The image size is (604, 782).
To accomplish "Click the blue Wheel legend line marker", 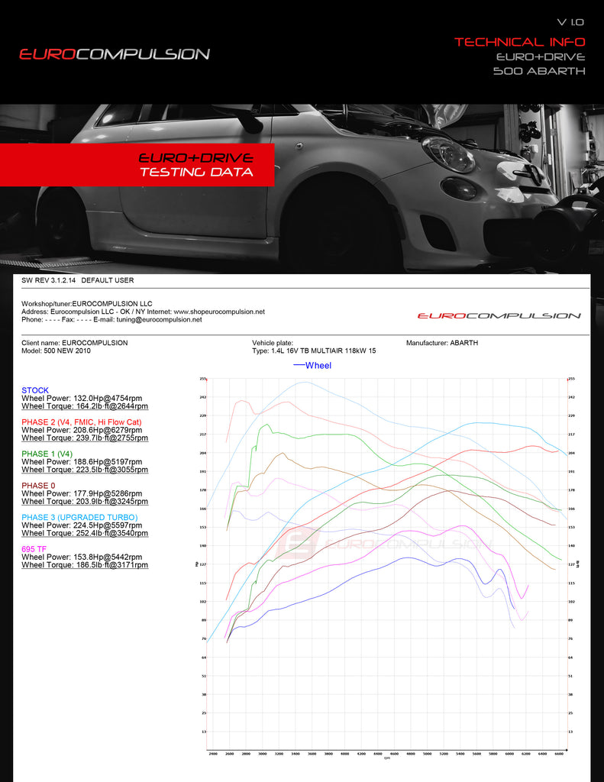I will click(299, 366).
